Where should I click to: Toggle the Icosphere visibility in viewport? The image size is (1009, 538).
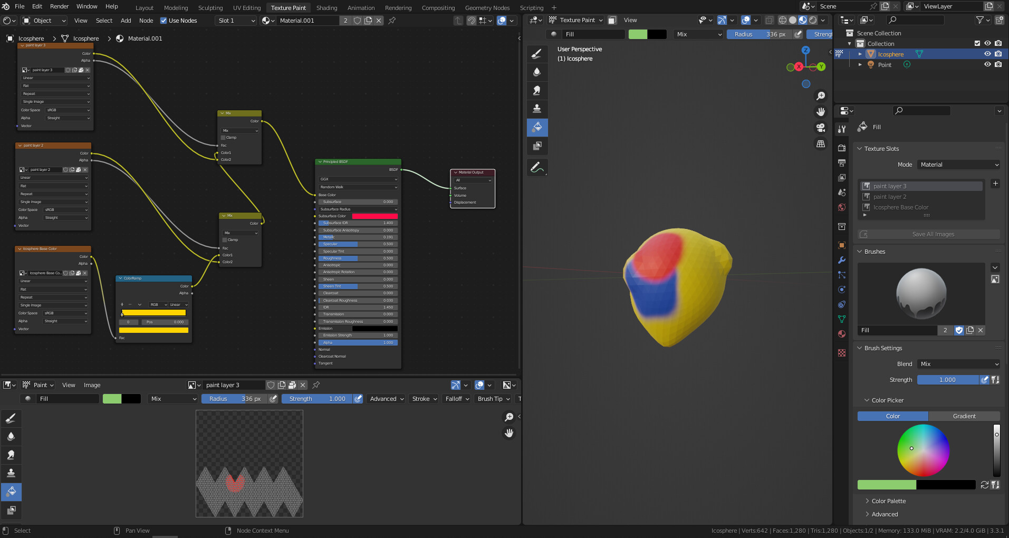coord(987,54)
